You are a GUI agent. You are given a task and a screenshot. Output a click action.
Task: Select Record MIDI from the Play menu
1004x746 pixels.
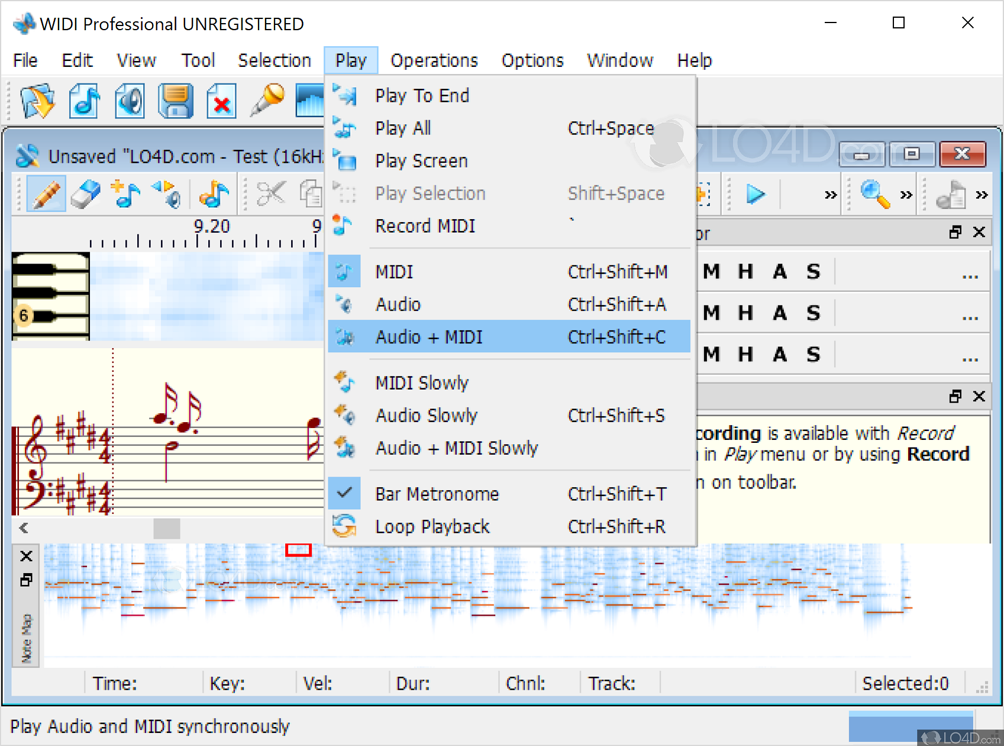pos(425,226)
